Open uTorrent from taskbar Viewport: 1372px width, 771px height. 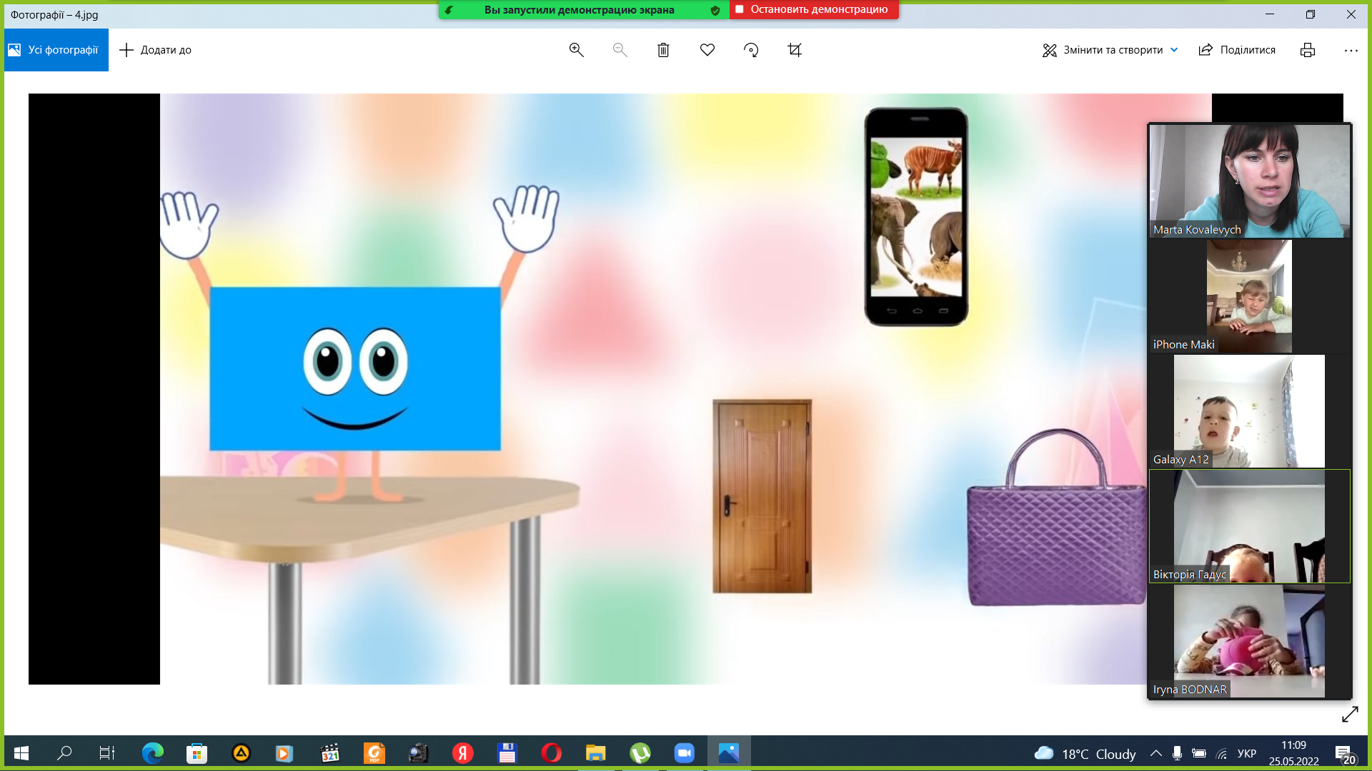(640, 753)
